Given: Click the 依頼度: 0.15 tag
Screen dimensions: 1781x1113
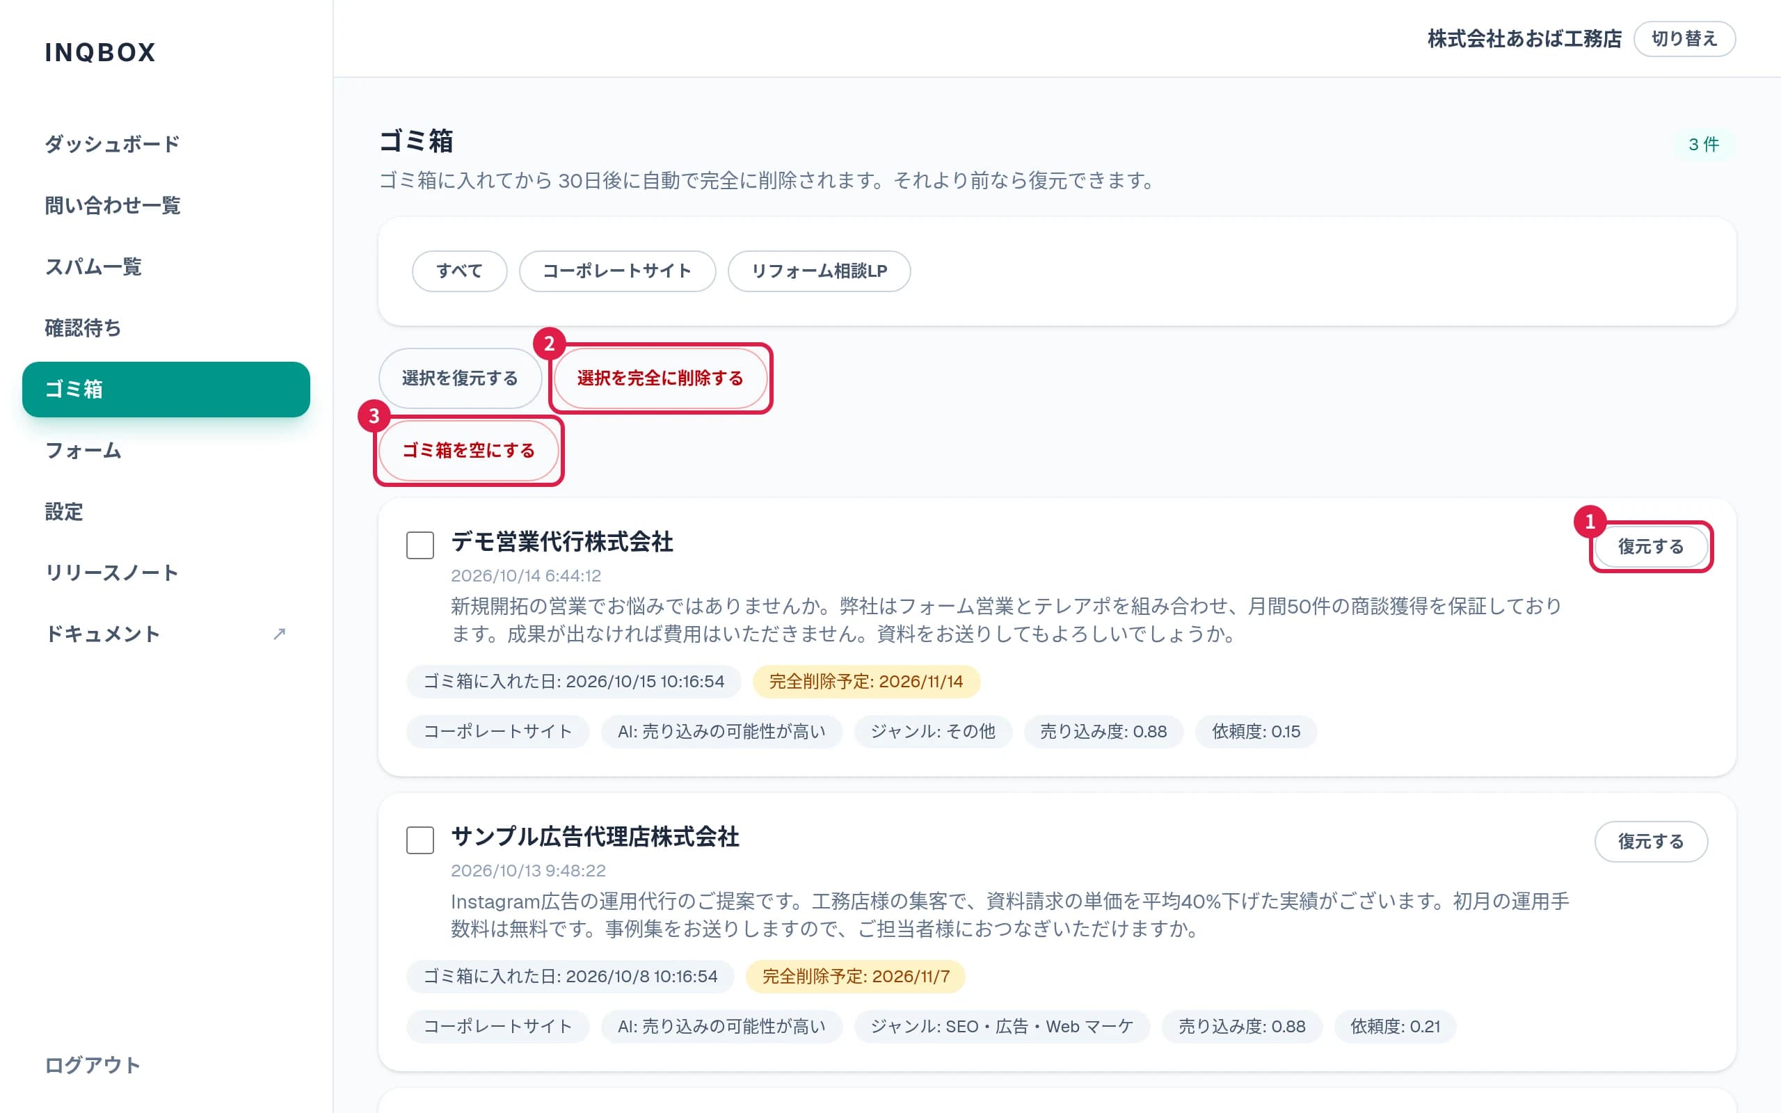Looking at the screenshot, I should (1256, 732).
